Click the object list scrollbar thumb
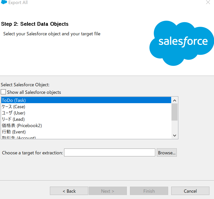The width and height of the screenshot is (214, 199). [174, 112]
